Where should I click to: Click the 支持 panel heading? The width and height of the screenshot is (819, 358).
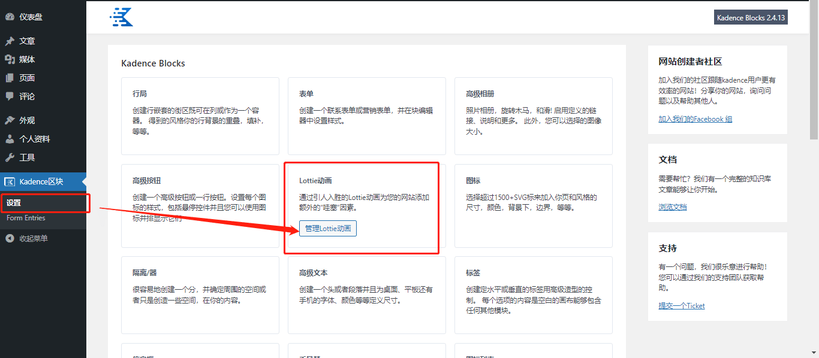[667, 248]
